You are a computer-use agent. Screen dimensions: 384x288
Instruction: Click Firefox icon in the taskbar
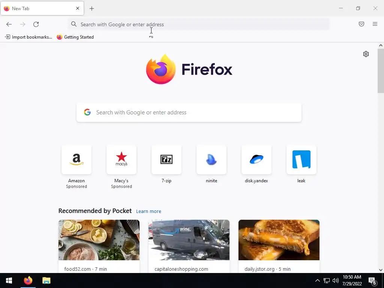pyautogui.click(x=28, y=280)
